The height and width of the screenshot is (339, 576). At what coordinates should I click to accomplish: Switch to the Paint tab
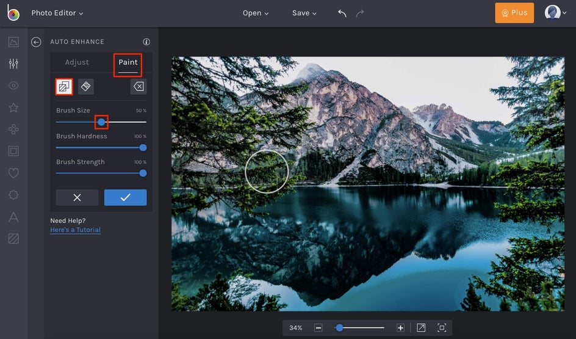click(128, 62)
